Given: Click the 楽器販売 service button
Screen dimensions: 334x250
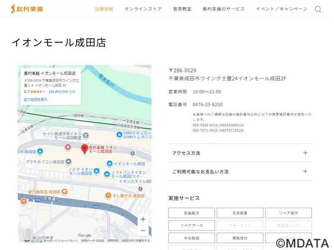Looking at the screenshot, I should 192,213.
